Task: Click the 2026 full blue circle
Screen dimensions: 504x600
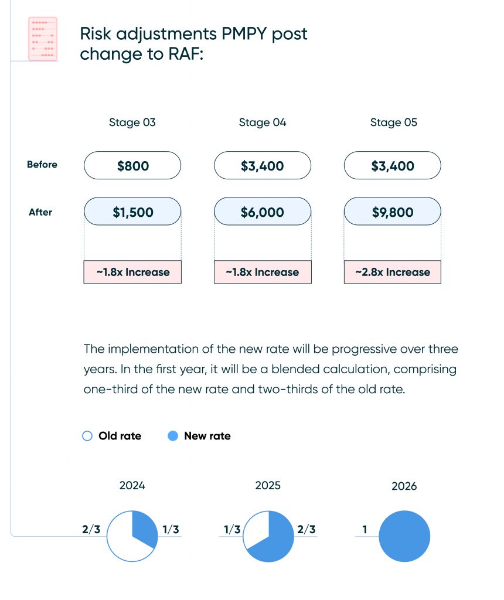Action: tap(404, 536)
